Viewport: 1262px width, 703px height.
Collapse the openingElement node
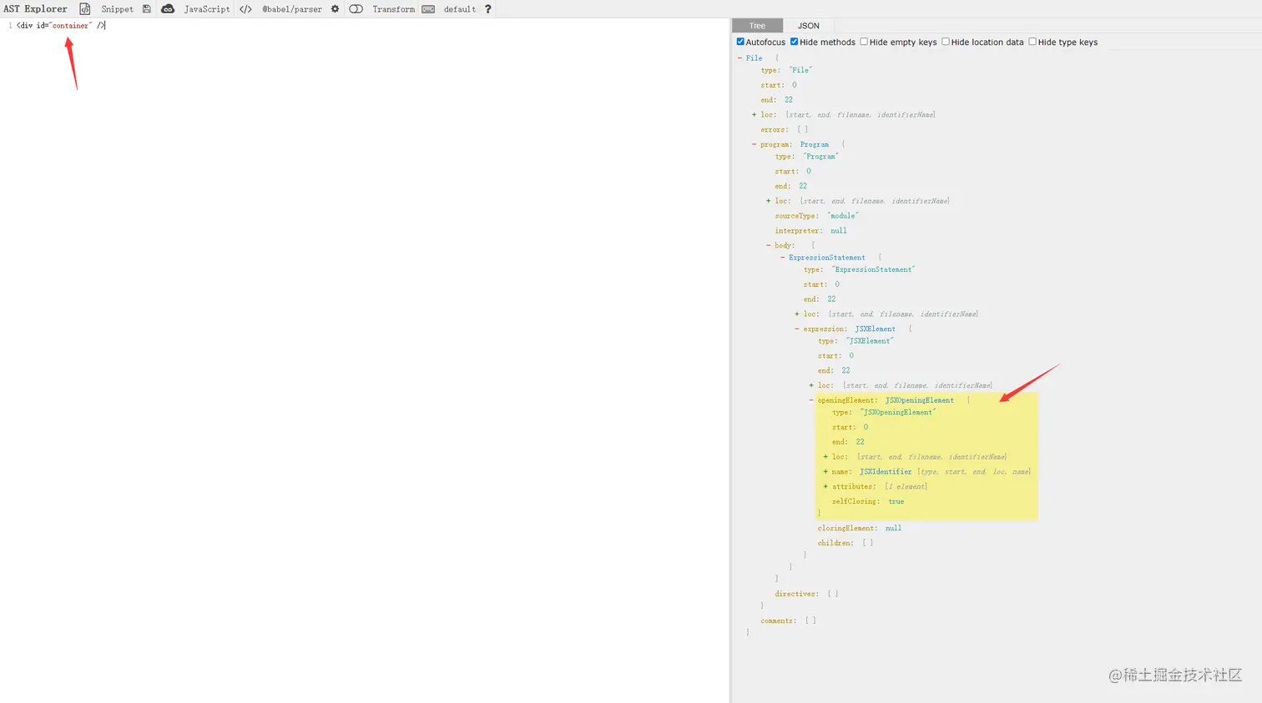810,400
